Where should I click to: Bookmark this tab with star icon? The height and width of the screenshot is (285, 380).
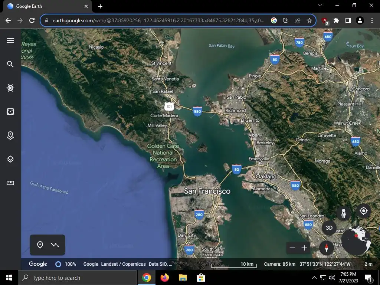coord(309,21)
